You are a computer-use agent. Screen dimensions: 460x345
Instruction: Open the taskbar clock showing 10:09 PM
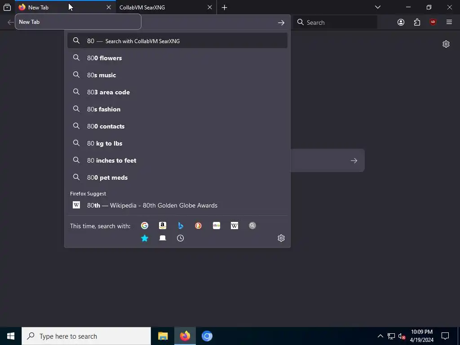point(421,336)
